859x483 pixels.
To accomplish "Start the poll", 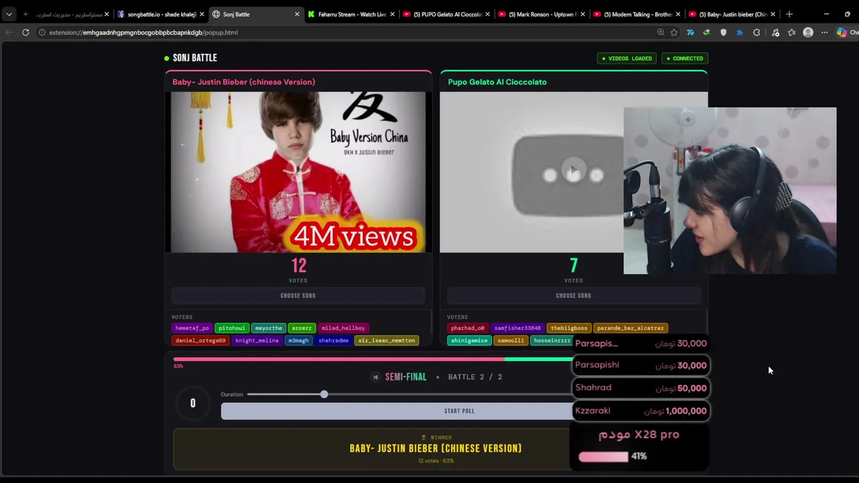I will 459,411.
